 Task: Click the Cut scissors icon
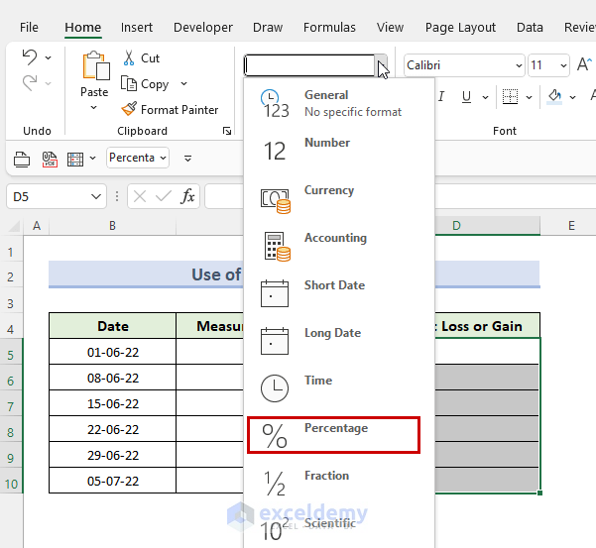(x=129, y=58)
